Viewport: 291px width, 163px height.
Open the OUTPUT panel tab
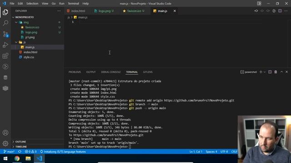[x=91, y=72]
